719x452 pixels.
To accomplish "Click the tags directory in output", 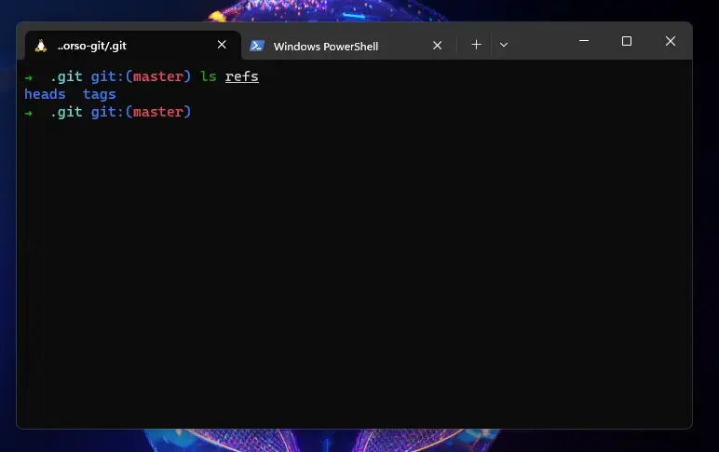I will [x=100, y=94].
